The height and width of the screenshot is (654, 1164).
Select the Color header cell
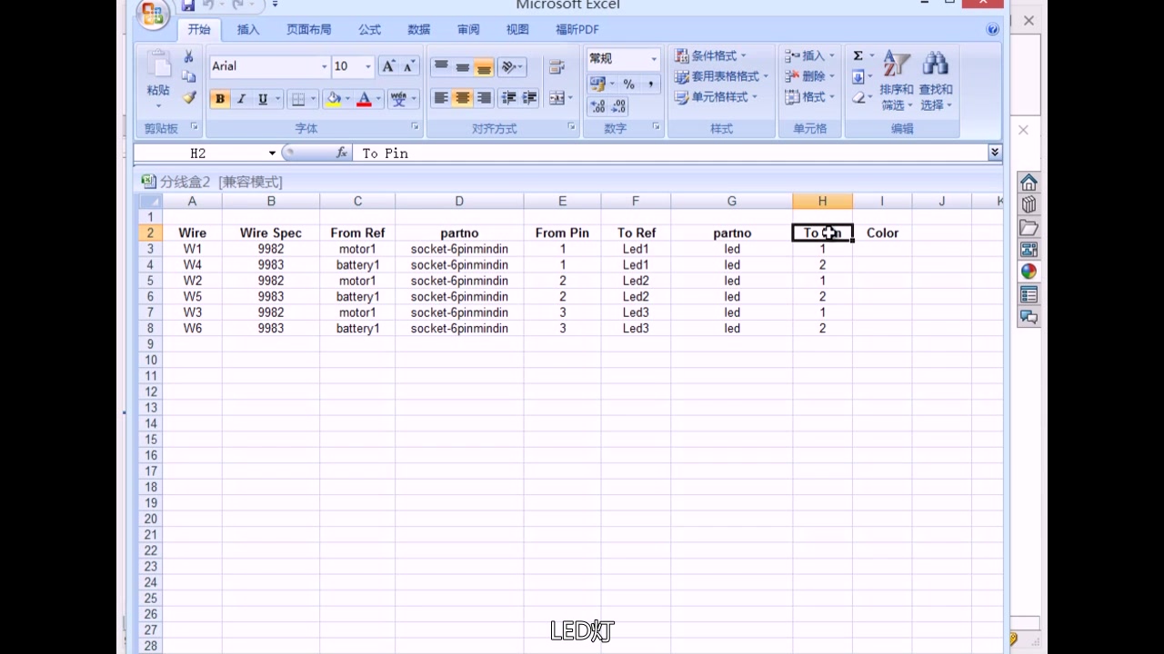(x=882, y=233)
